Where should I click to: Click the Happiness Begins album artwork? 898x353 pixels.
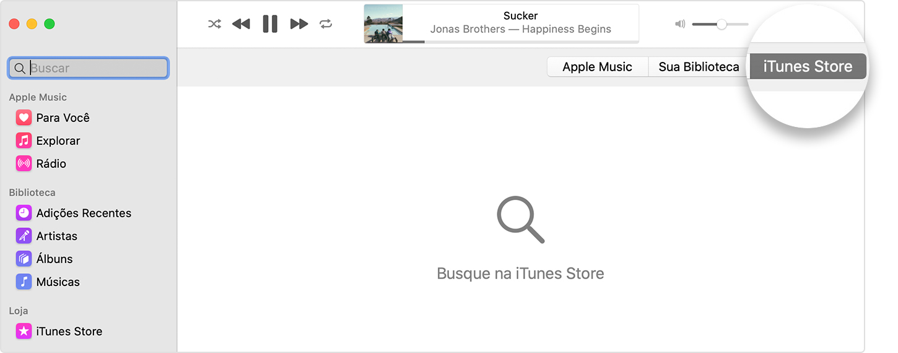point(383,24)
